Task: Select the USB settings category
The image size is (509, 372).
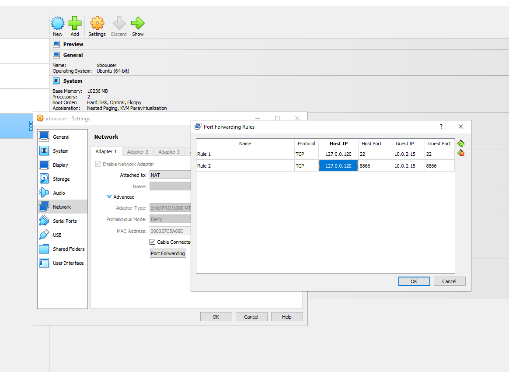Action: pos(57,235)
